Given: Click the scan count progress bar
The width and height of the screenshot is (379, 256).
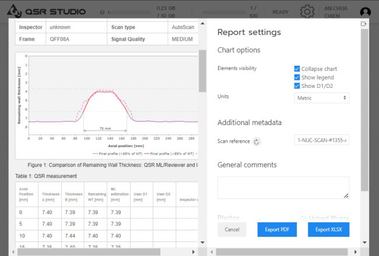Looking at the screenshot, I should click(224, 12).
